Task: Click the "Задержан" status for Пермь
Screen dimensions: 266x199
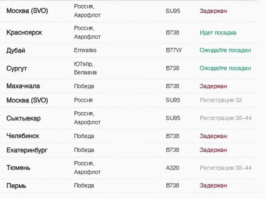Action: click(213, 186)
